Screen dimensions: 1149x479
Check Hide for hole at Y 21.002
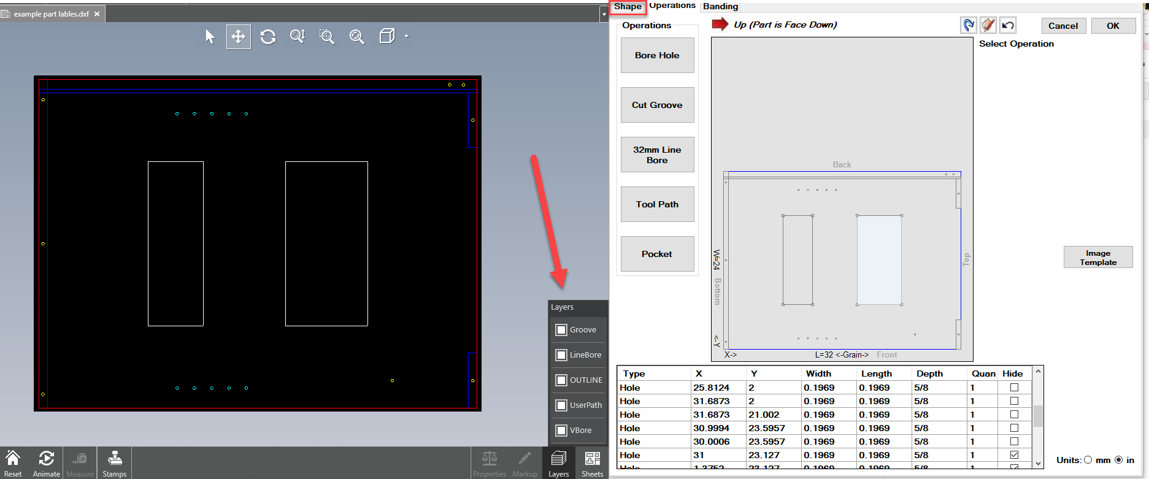[x=1014, y=415]
